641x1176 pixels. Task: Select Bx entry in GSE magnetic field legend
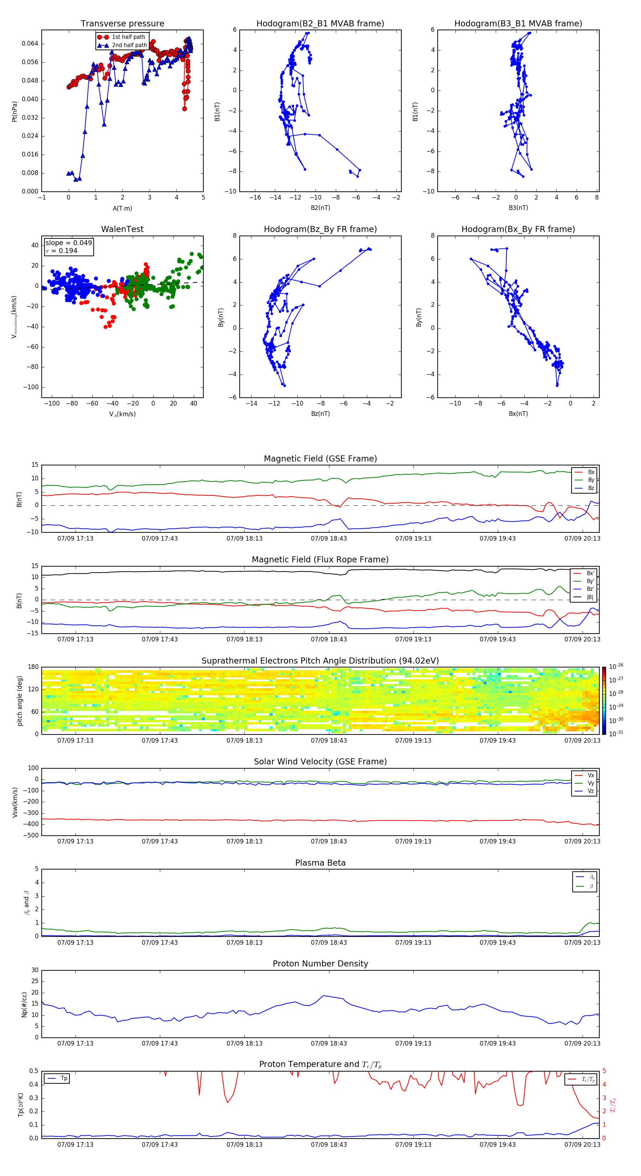pos(585,473)
